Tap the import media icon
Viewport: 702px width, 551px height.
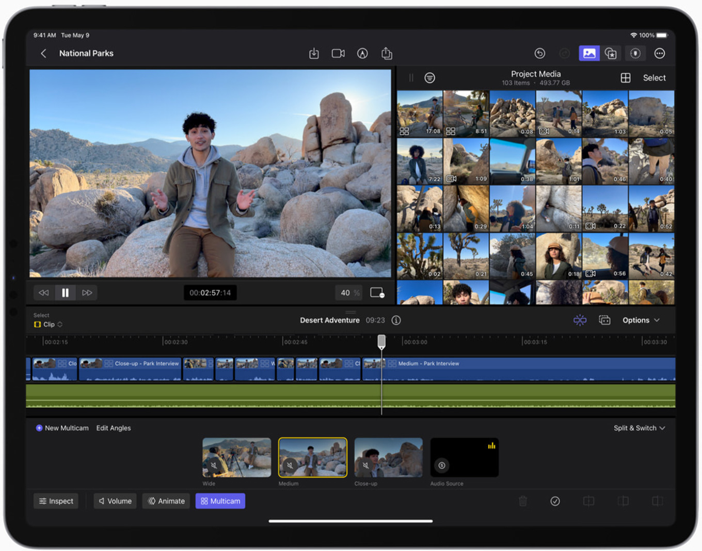[x=314, y=54]
